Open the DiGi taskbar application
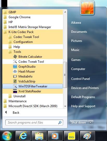The height and width of the screenshot is (141, 107). click(71, 136)
